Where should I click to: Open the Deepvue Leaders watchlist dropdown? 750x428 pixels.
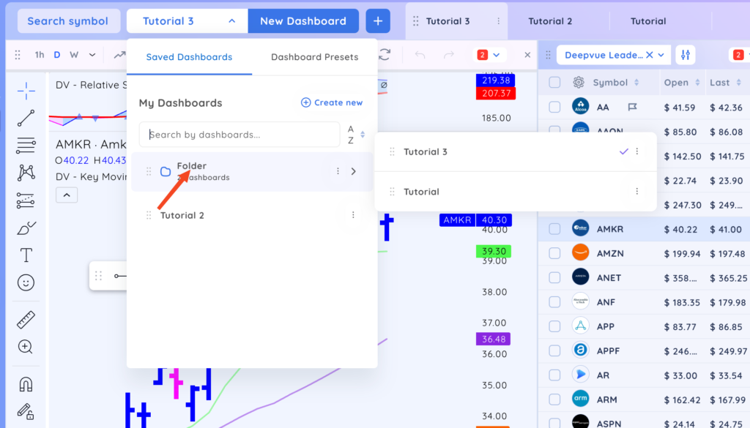(661, 55)
